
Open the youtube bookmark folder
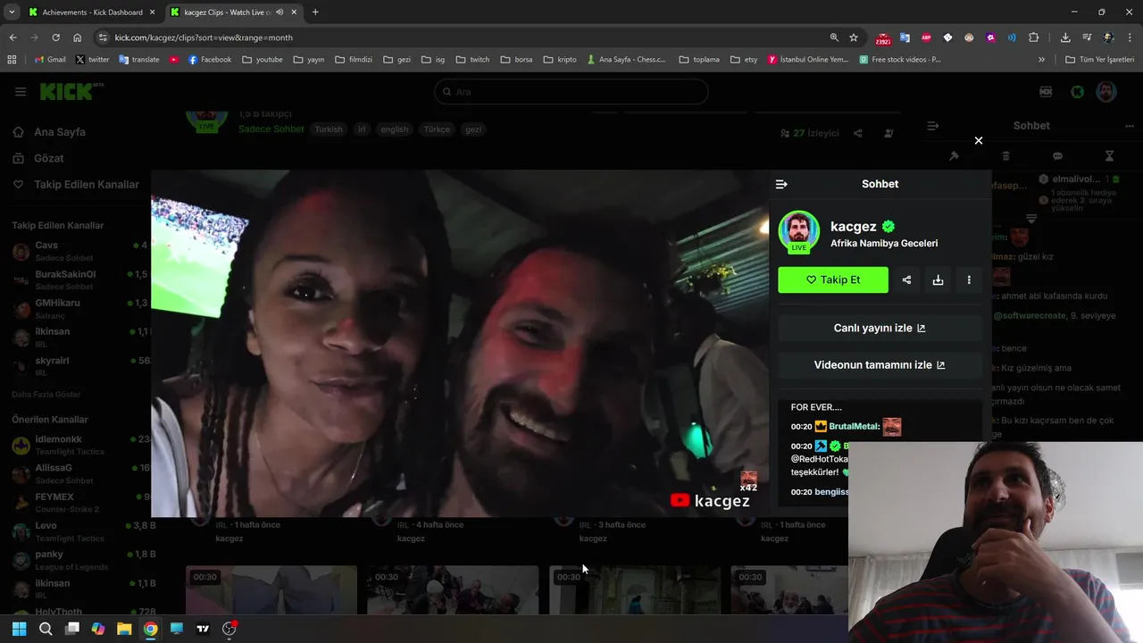(x=263, y=59)
